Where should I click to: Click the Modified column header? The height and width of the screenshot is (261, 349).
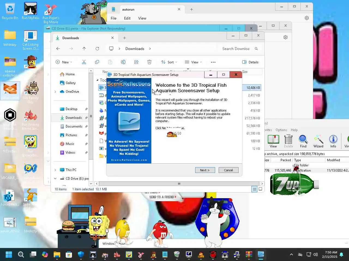tap(333, 160)
